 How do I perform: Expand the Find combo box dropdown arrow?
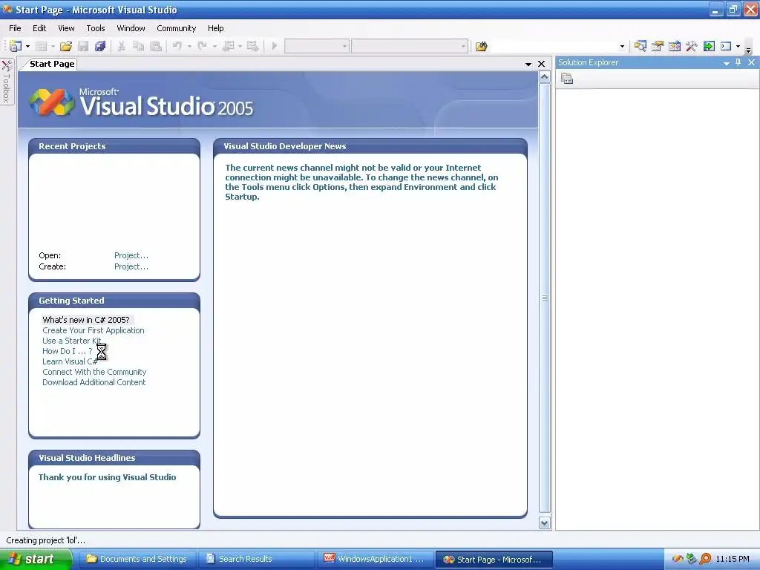622,46
